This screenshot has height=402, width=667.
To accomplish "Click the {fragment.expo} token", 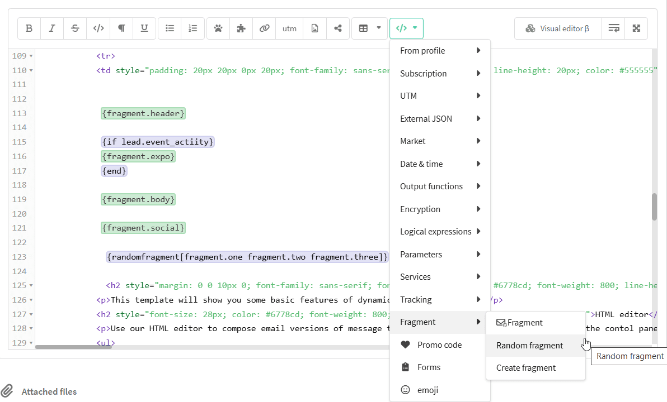I will (138, 156).
